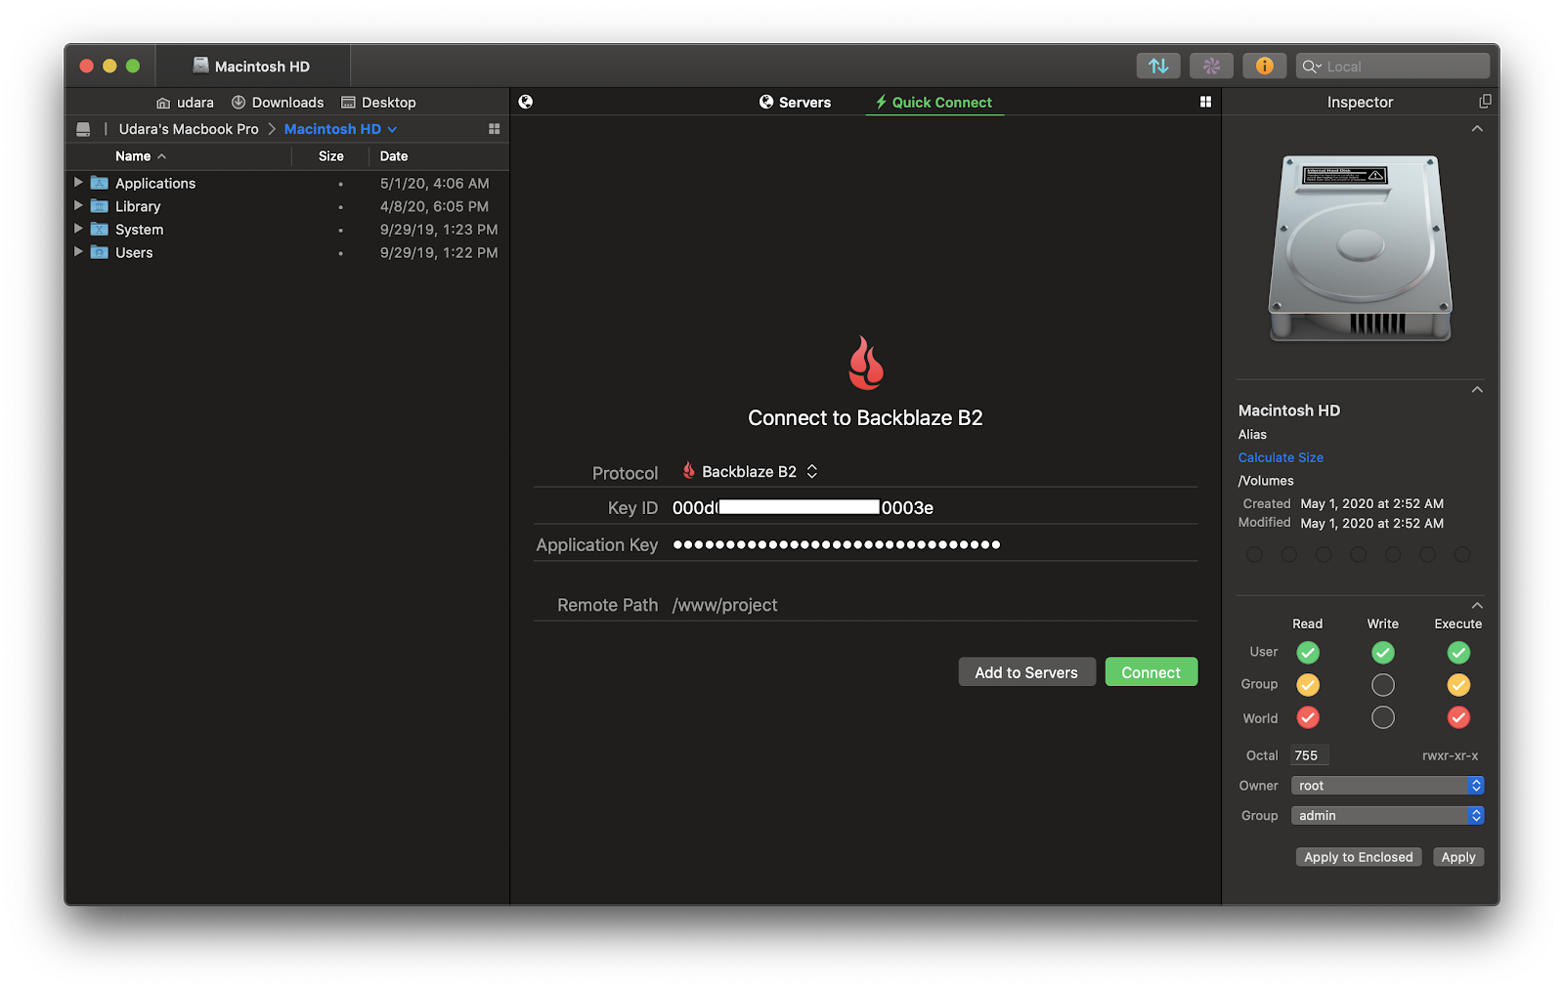Click the computer drive icon in path bar

[x=83, y=129]
